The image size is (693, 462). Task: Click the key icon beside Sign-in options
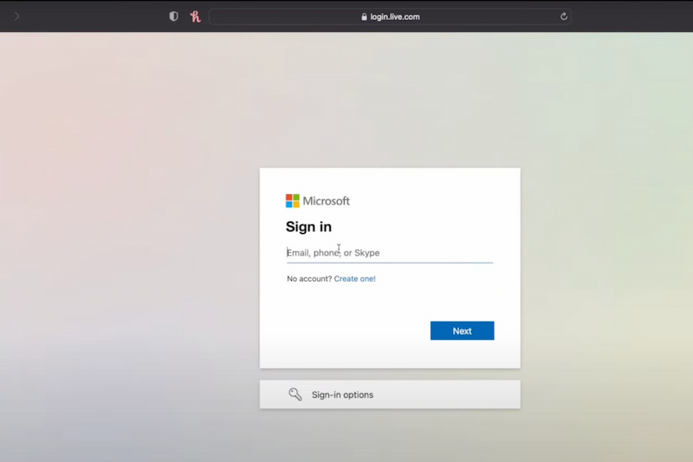tap(295, 394)
